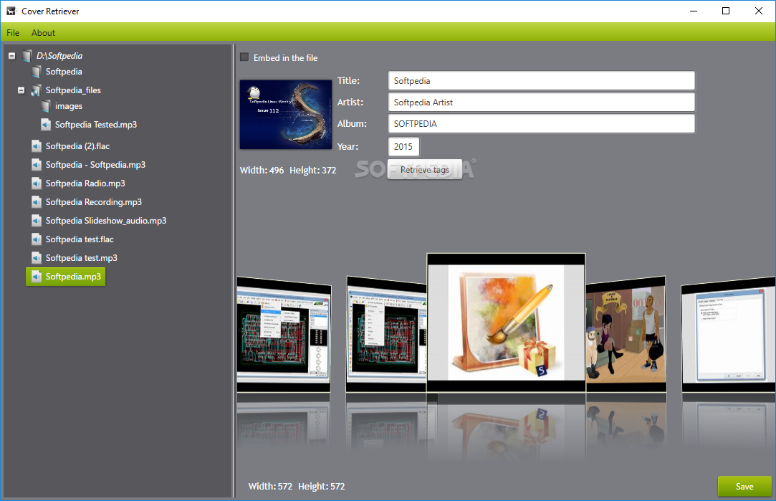Screen dimensions: 776x501
Task: Select highlighted Softpedia.mp3 file
Action: pyautogui.click(x=66, y=277)
